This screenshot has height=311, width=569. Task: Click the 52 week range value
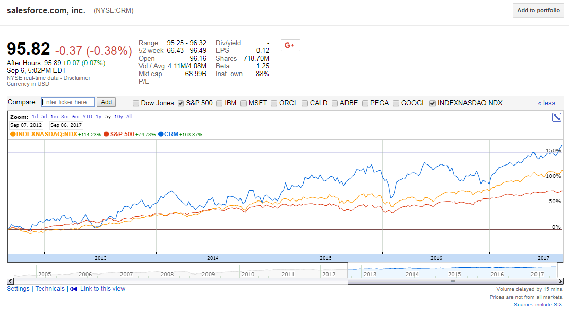pyautogui.click(x=186, y=51)
